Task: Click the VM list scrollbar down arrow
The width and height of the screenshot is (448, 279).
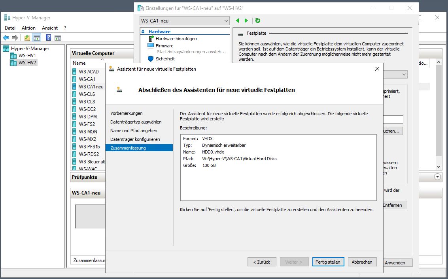Action: 439,167
